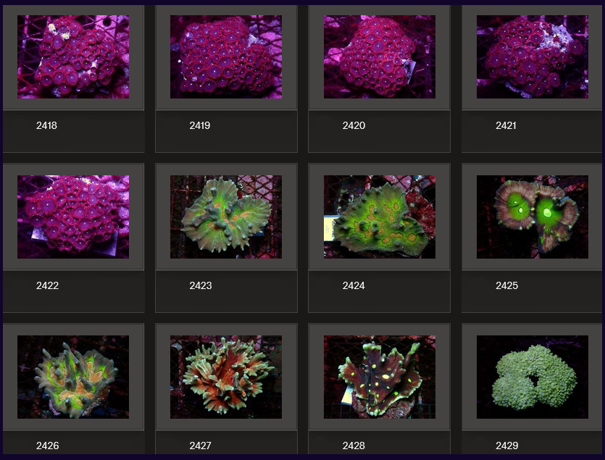This screenshot has height=460, width=605.
Task: Open coral thumbnail numbered 2418
Action: (x=73, y=57)
